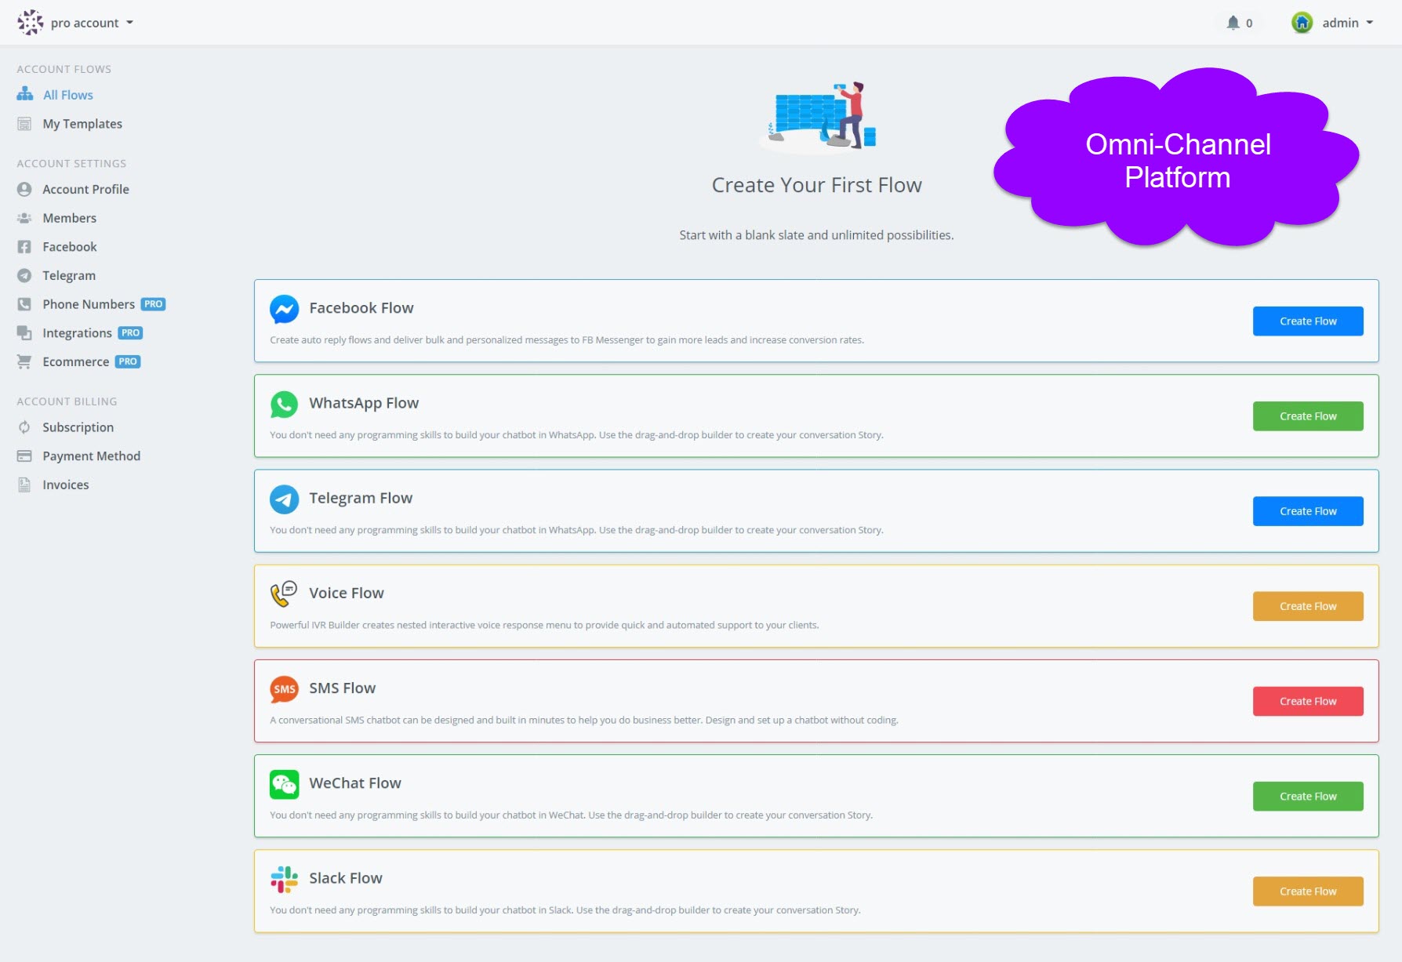Click the PRO badge beside Integrations
The width and height of the screenshot is (1402, 962).
[130, 333]
